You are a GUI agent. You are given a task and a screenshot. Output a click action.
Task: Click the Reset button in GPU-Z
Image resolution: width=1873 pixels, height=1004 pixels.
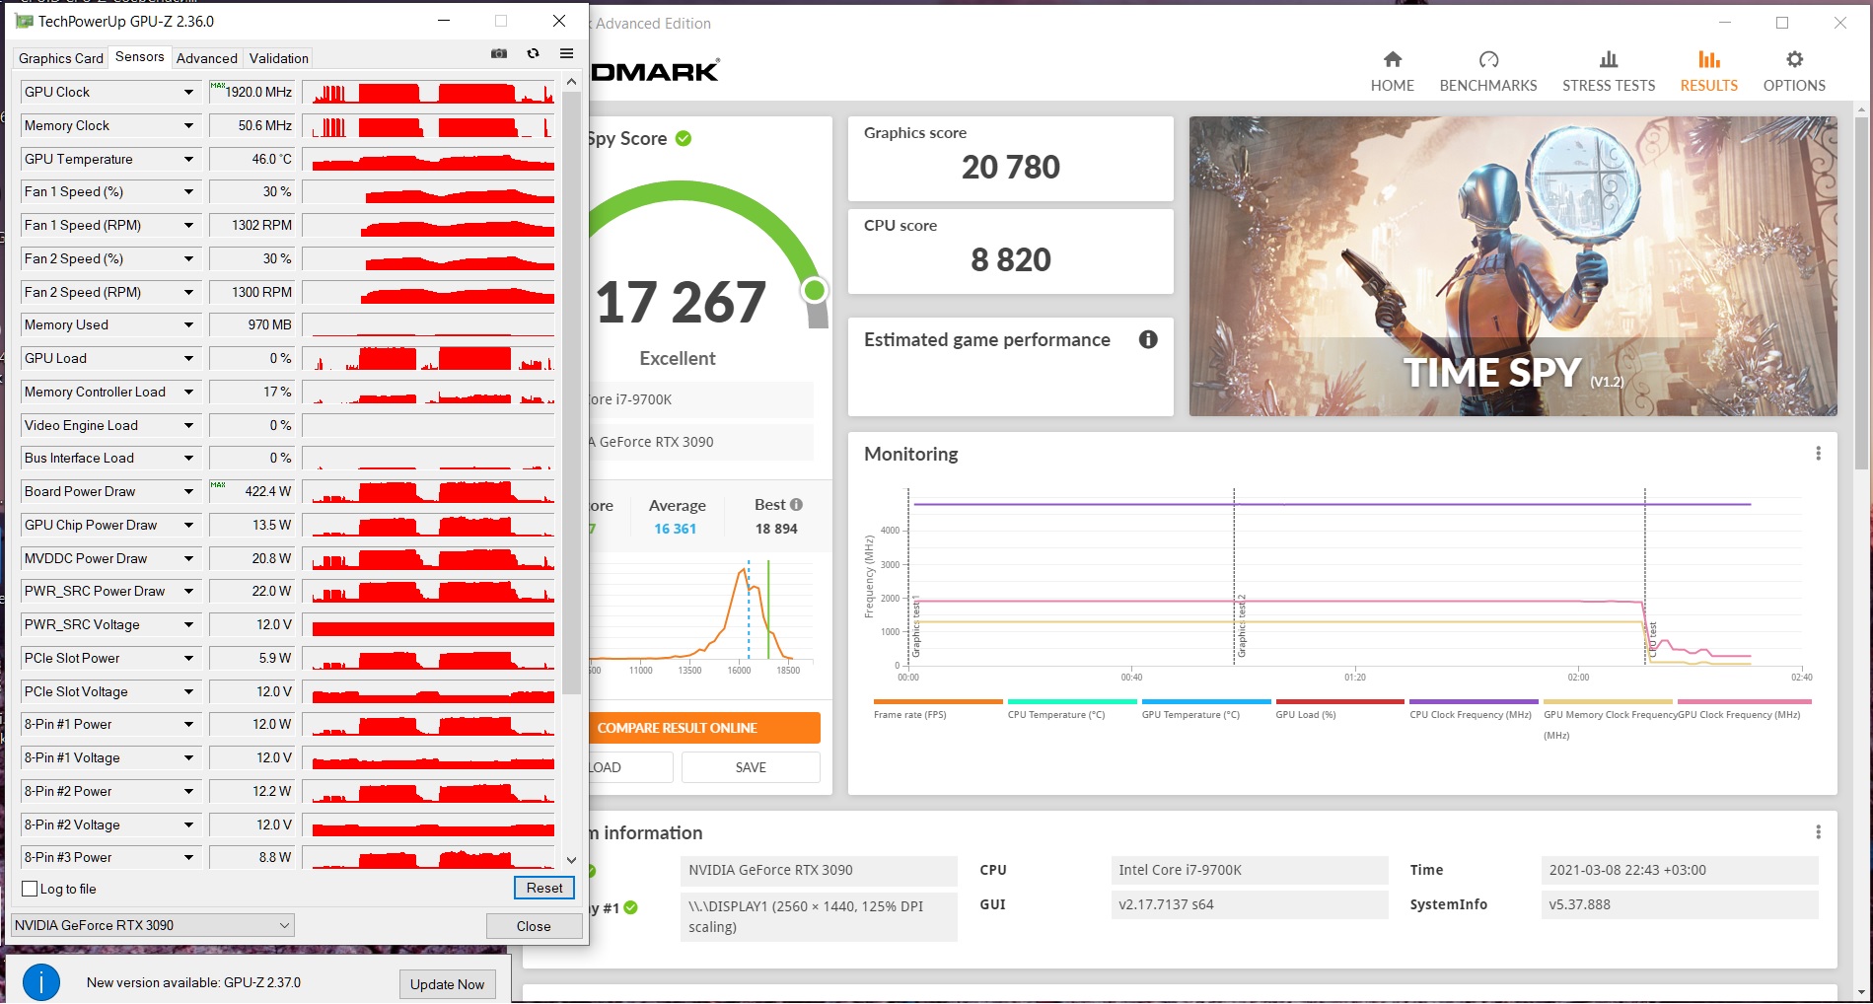(544, 888)
